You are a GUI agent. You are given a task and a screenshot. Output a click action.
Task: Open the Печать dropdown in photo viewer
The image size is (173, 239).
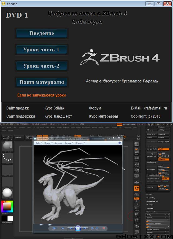[48, 143]
